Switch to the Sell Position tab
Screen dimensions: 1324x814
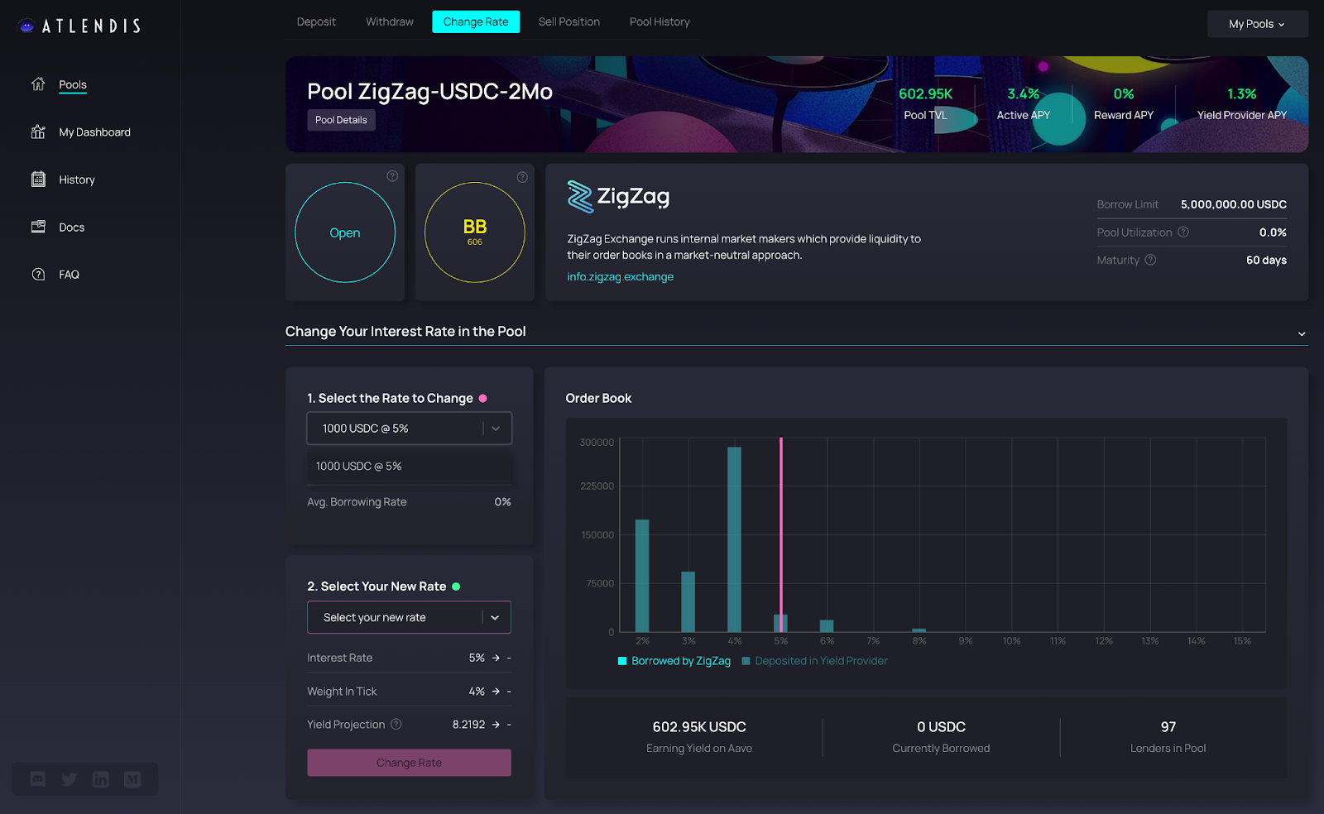(x=569, y=22)
